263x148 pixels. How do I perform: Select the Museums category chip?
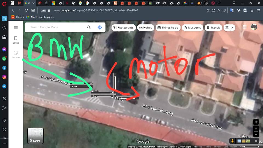[x=193, y=27]
